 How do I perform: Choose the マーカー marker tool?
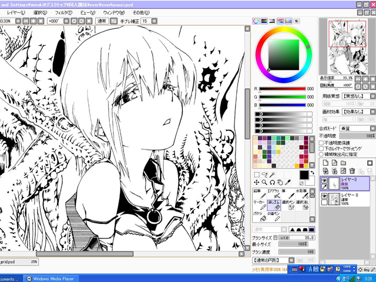pos(260,205)
